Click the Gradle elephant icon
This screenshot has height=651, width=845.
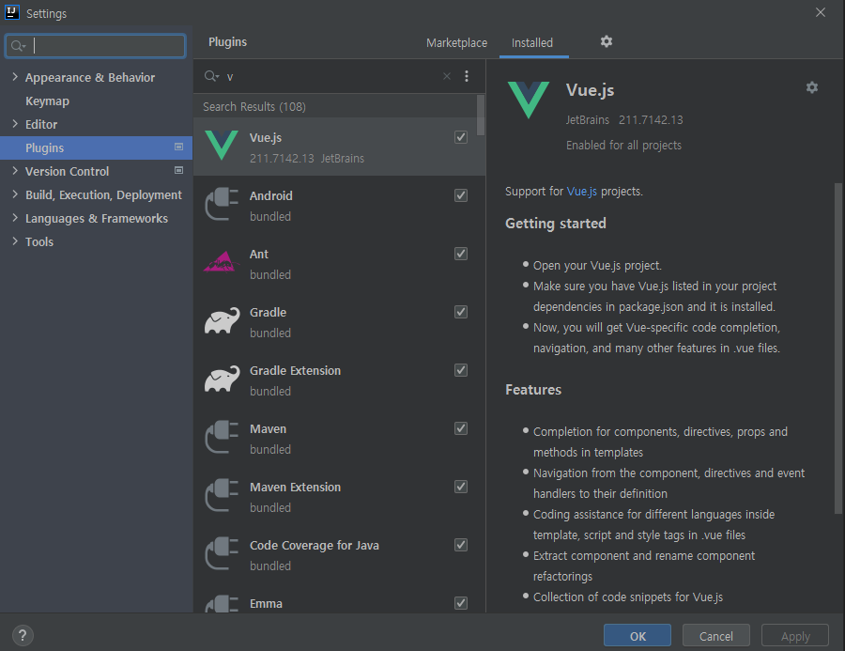pos(222,321)
